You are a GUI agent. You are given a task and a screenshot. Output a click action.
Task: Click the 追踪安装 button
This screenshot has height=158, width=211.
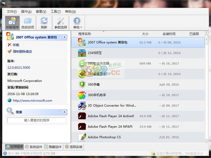(74, 147)
